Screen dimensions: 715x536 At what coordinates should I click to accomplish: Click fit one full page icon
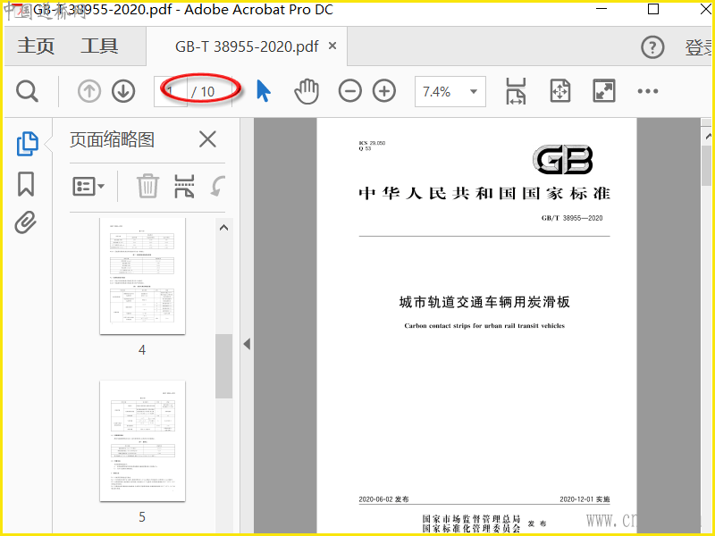pyautogui.click(x=560, y=91)
